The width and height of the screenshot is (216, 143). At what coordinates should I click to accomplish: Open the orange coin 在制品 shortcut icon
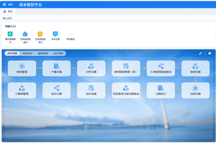tap(40, 34)
